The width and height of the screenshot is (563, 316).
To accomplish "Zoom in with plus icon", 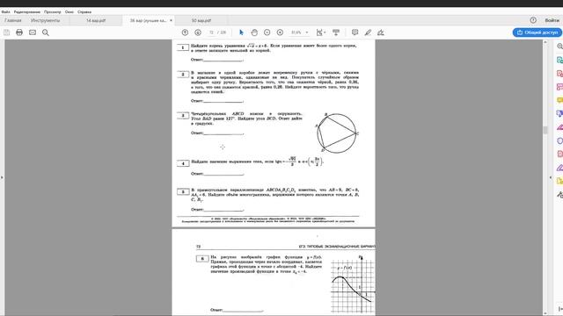I will pyautogui.click(x=280, y=32).
